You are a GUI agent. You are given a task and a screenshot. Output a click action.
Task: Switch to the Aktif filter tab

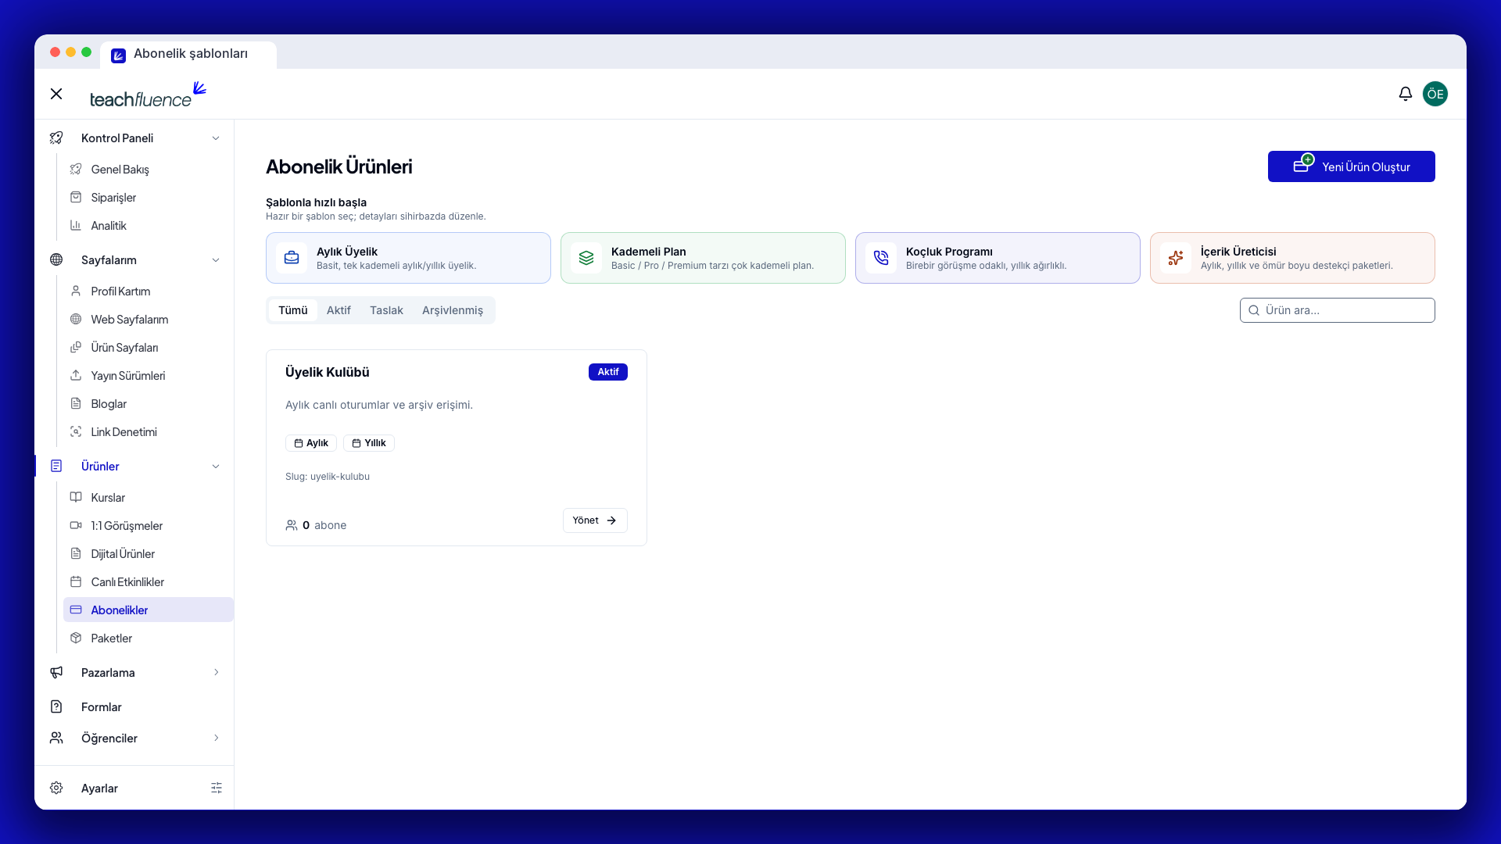339,310
